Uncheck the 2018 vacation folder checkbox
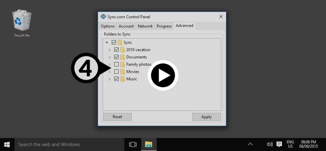The width and height of the screenshot is (326, 151). [116, 50]
